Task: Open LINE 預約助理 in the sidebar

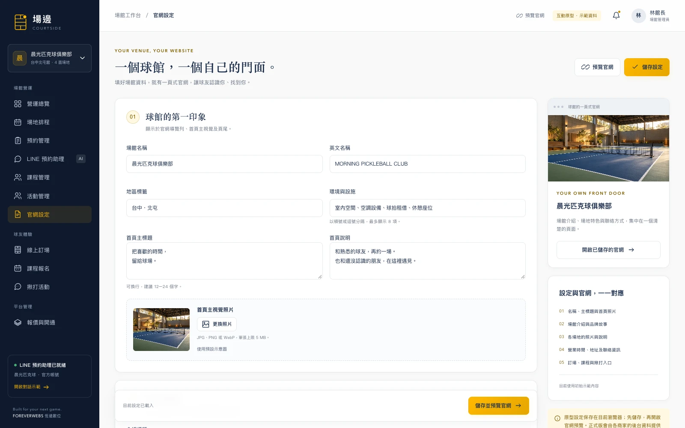Action: coord(50,159)
